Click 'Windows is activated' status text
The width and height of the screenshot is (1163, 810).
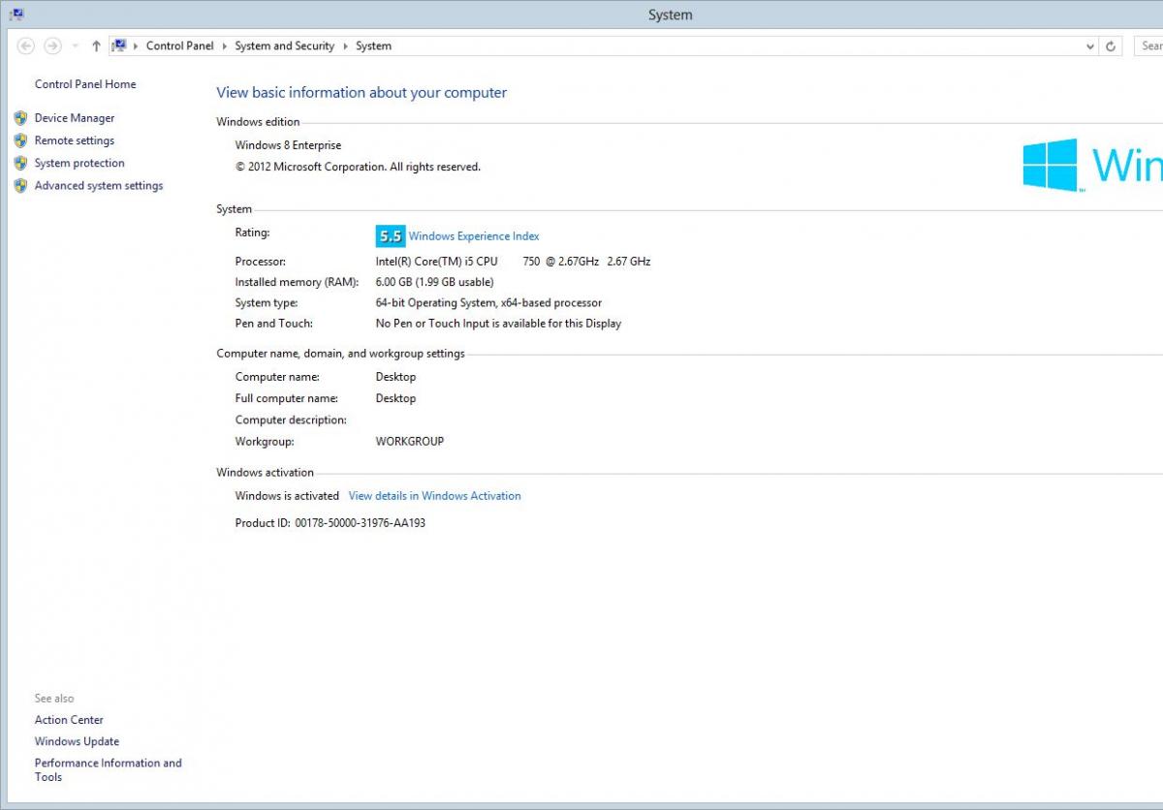(x=287, y=495)
